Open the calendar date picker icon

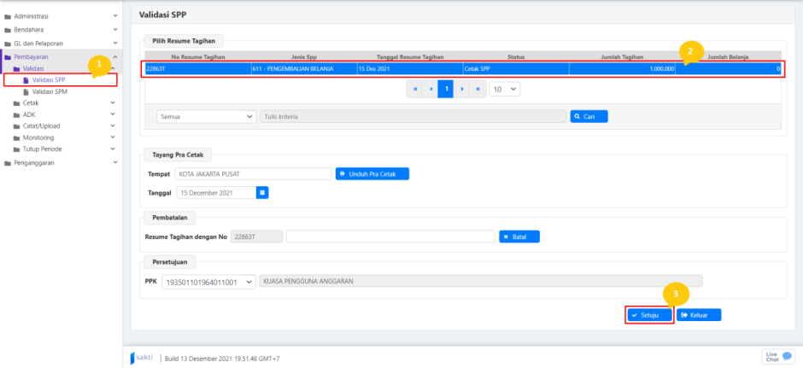(263, 193)
